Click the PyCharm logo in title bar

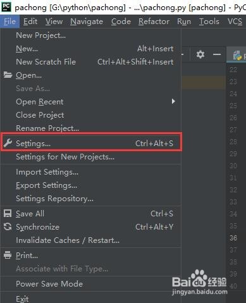6,6
